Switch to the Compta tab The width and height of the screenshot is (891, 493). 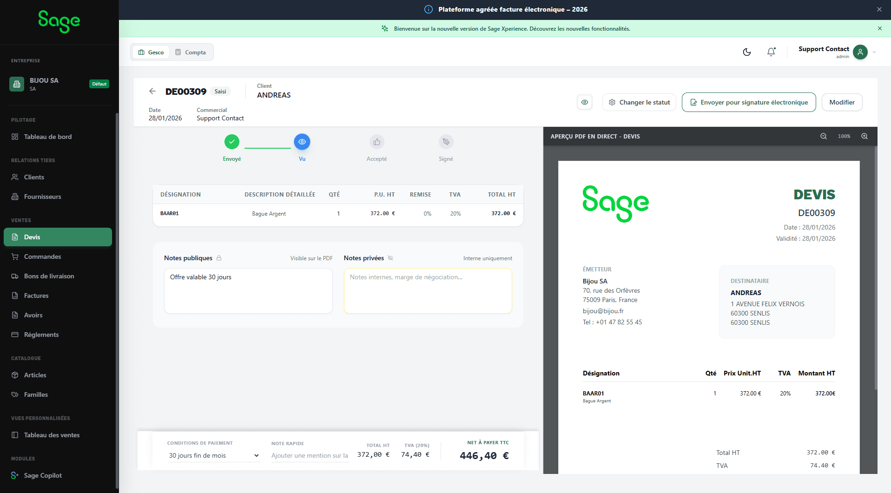191,52
